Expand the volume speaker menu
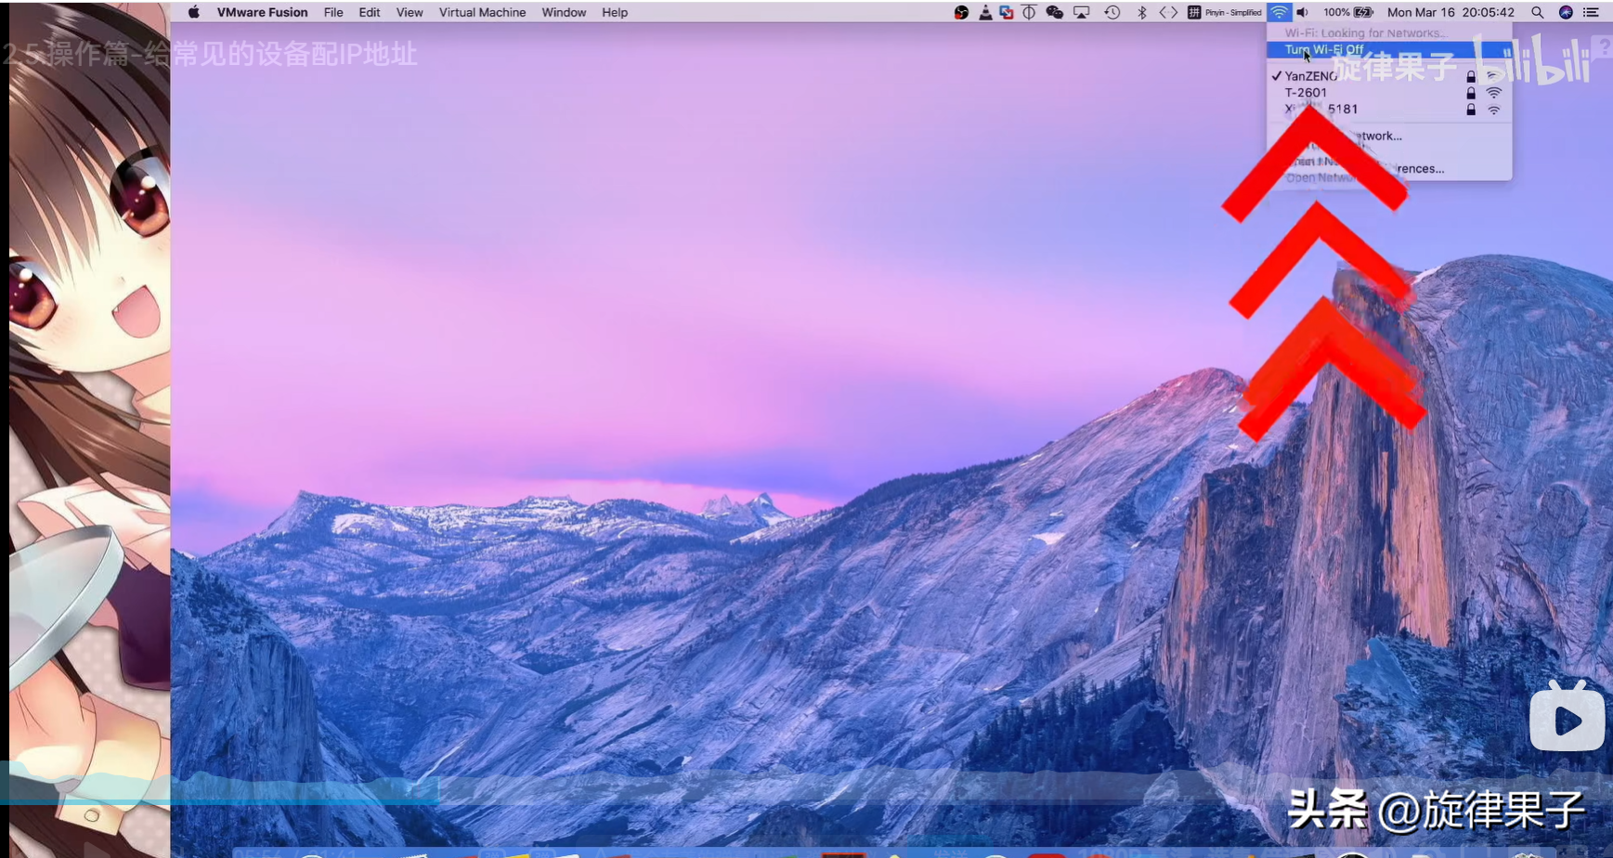Viewport: 1613px width, 858px height. point(1302,12)
